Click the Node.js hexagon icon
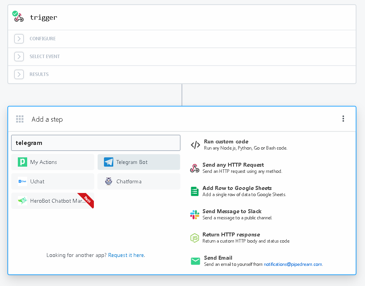Image resolution: width=365 pixels, height=286 pixels. point(195,238)
